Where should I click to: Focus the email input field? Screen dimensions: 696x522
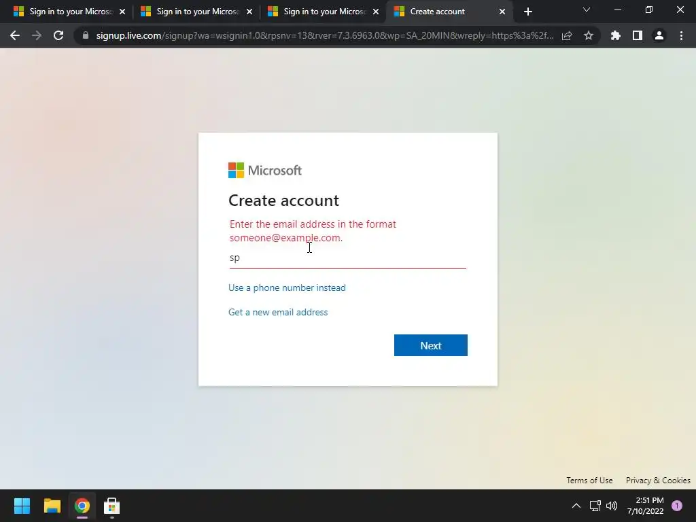tap(347, 258)
